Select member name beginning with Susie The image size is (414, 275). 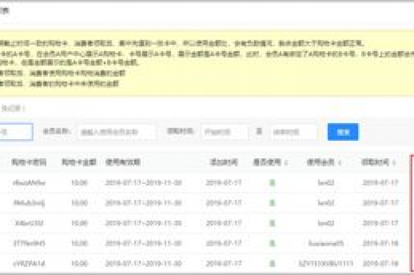[x=326, y=243]
